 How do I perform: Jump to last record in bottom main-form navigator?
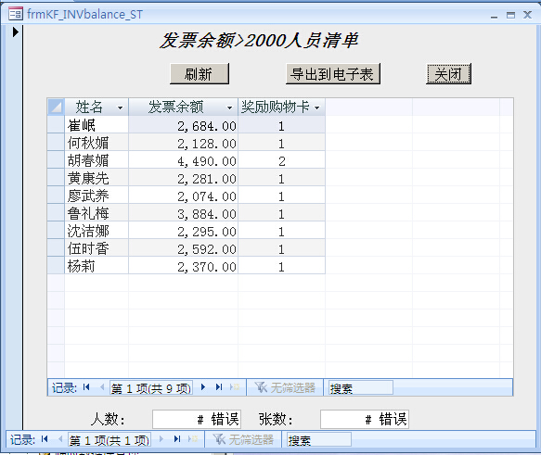point(177,439)
